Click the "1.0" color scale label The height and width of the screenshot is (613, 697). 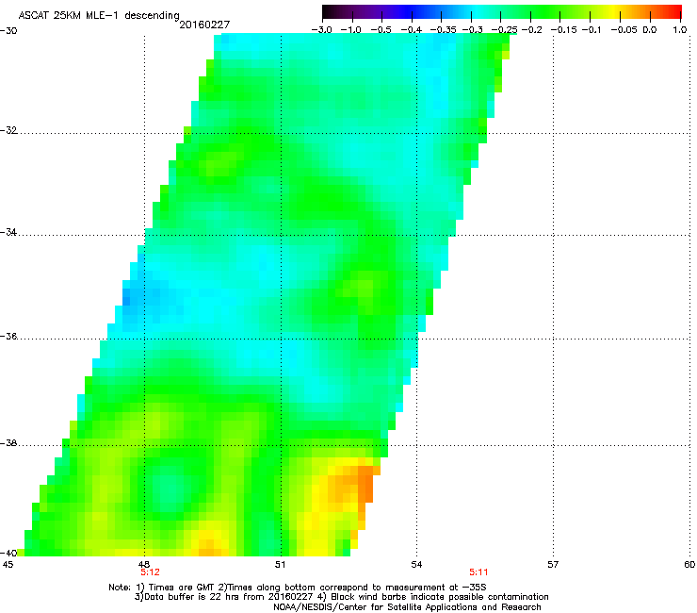coord(680,30)
